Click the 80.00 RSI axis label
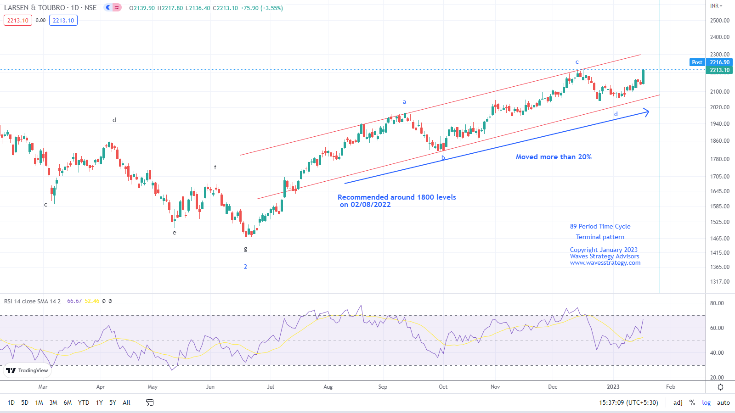 [x=717, y=303]
